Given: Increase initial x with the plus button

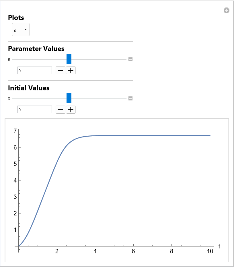Looking at the screenshot, I should click(x=71, y=110).
